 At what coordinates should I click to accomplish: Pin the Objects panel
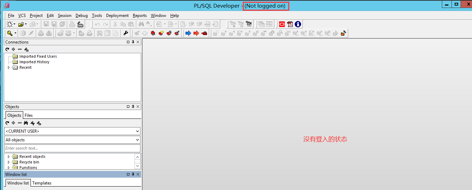click(x=133, y=106)
